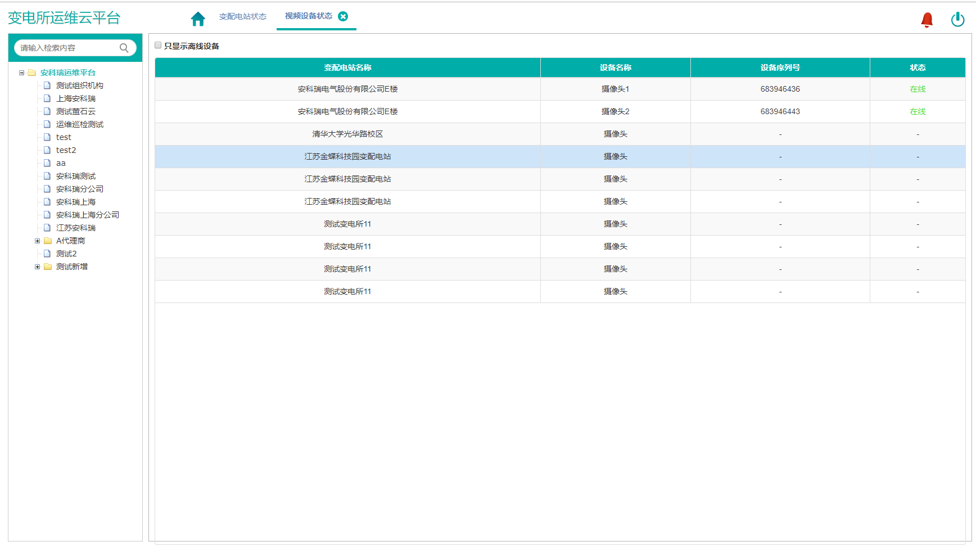Select 安科瑞运维平台 in the tree

point(68,73)
